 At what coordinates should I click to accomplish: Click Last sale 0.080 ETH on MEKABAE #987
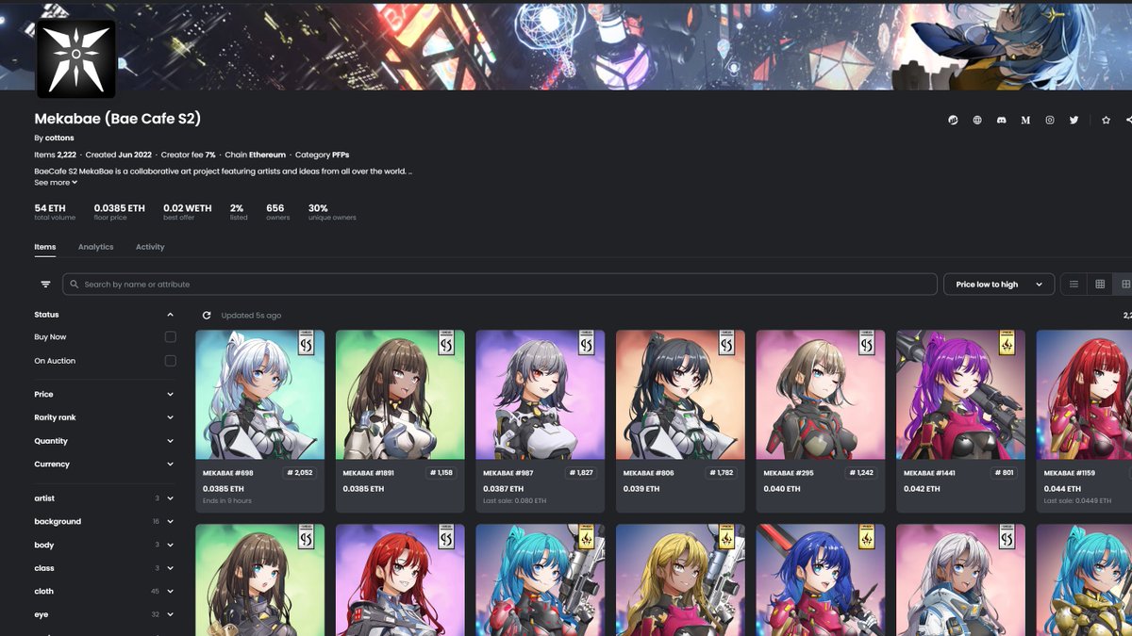[514, 501]
